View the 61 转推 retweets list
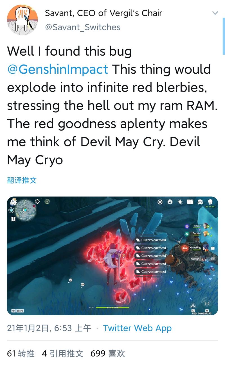This screenshot has height=365, width=225. [21, 353]
